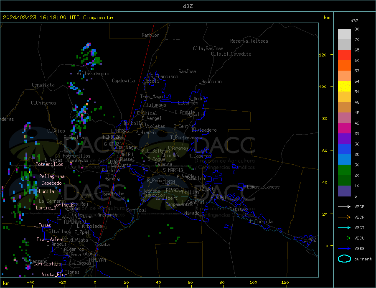Click the pink 'Potrerillos' station label
This screenshot has width=376, height=288.
(49, 164)
